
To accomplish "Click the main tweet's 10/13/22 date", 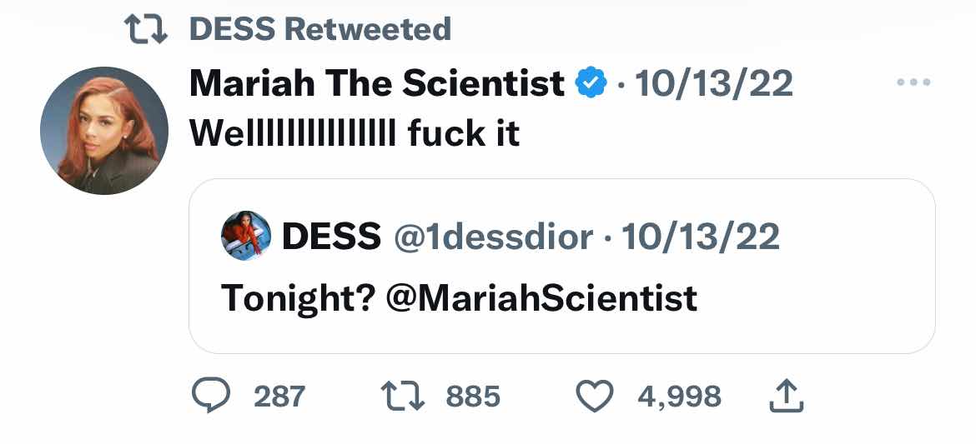I will coord(713,83).
